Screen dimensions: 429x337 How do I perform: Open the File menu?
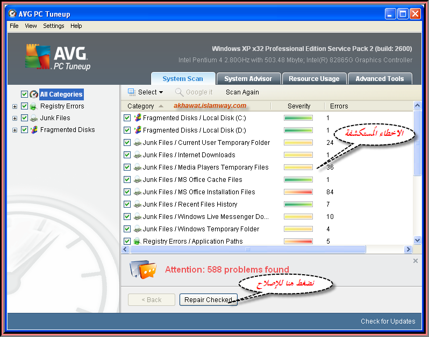click(14, 26)
